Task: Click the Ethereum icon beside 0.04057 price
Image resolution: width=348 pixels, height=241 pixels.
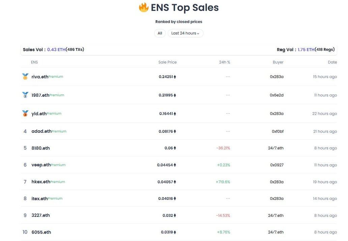Action: [175, 182]
